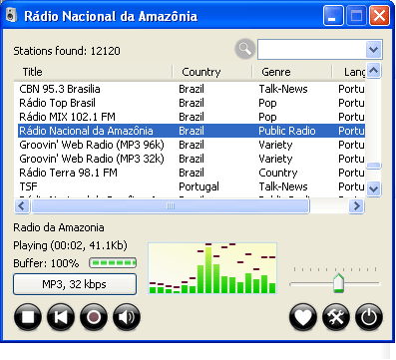Click the MP3, 32 kbps button
396x360 pixels.
pyautogui.click(x=75, y=284)
